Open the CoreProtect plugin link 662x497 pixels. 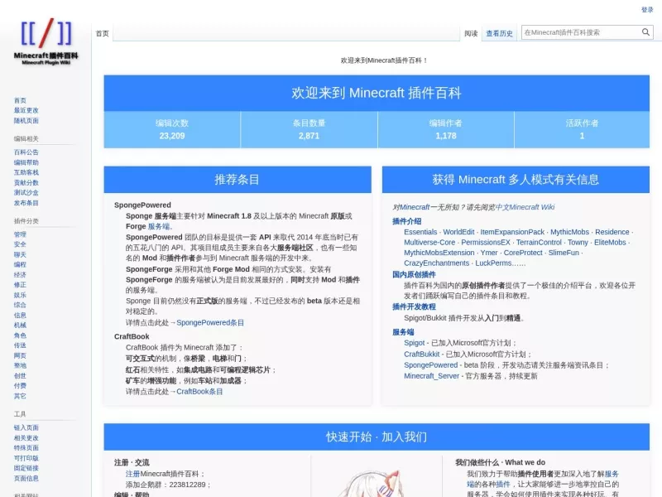pos(523,253)
